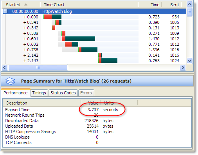Select the DNS Lookups row
Screen dimensions: 198x155
click(x=97, y=137)
